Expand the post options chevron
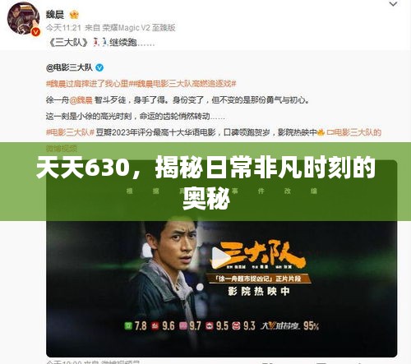The image size is (411, 364). [x=393, y=4]
